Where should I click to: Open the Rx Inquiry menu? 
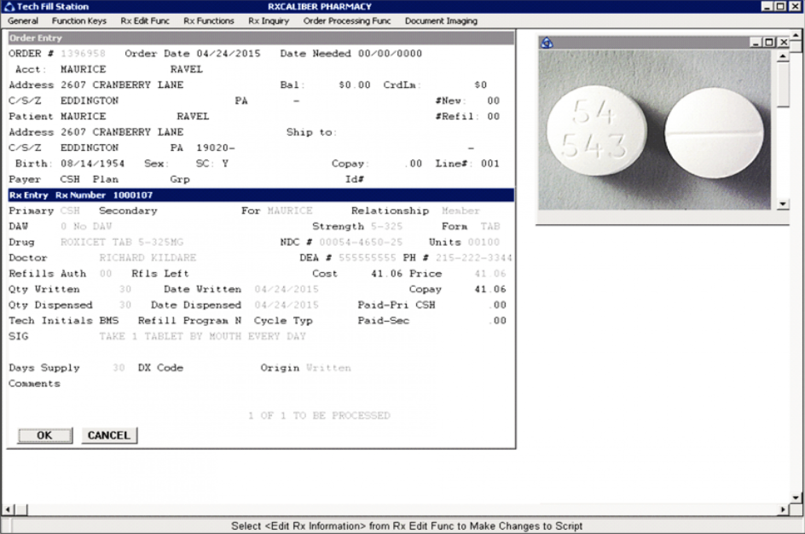(269, 21)
